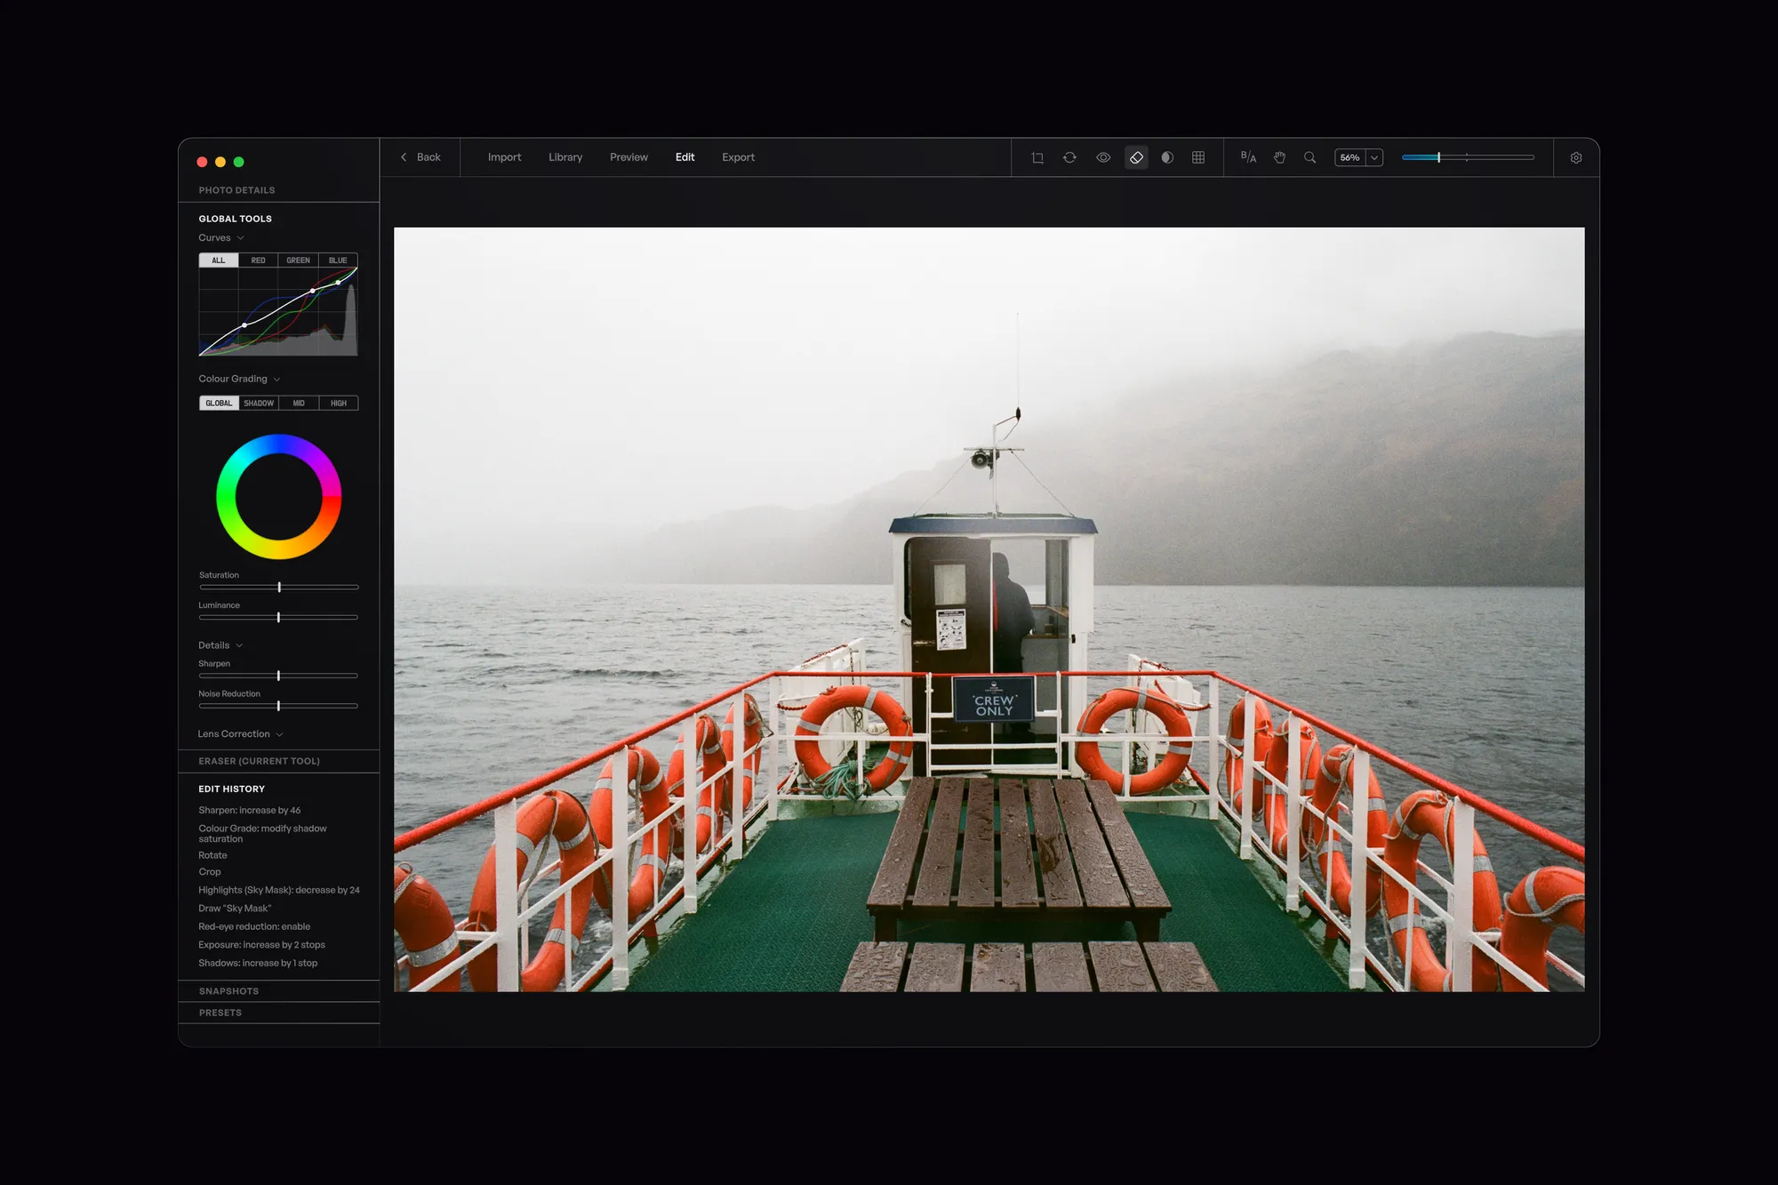Viewport: 1778px width, 1185px height.
Task: Select the Crop tool icon
Action: point(1037,157)
